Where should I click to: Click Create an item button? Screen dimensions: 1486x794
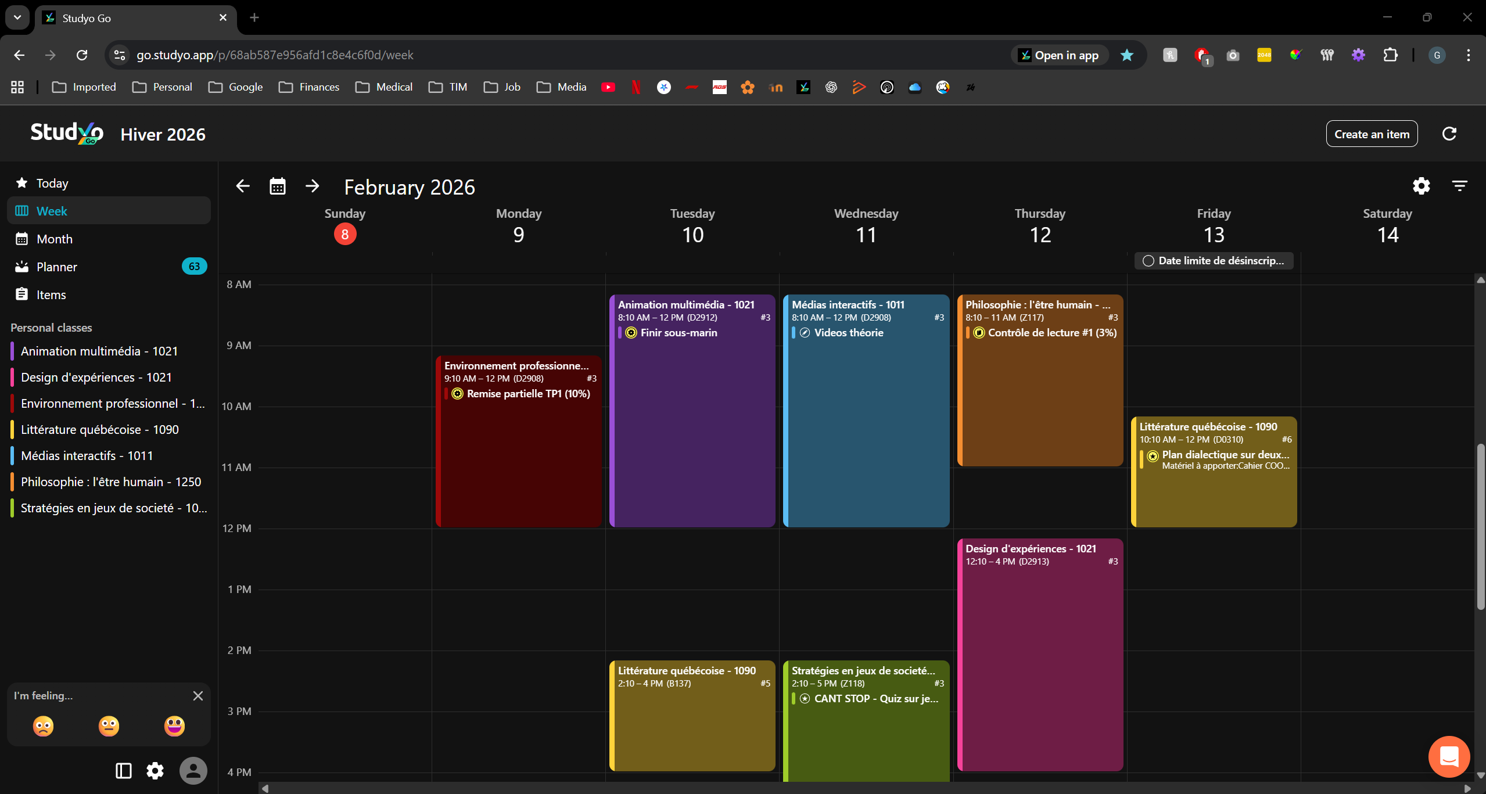1372,134
